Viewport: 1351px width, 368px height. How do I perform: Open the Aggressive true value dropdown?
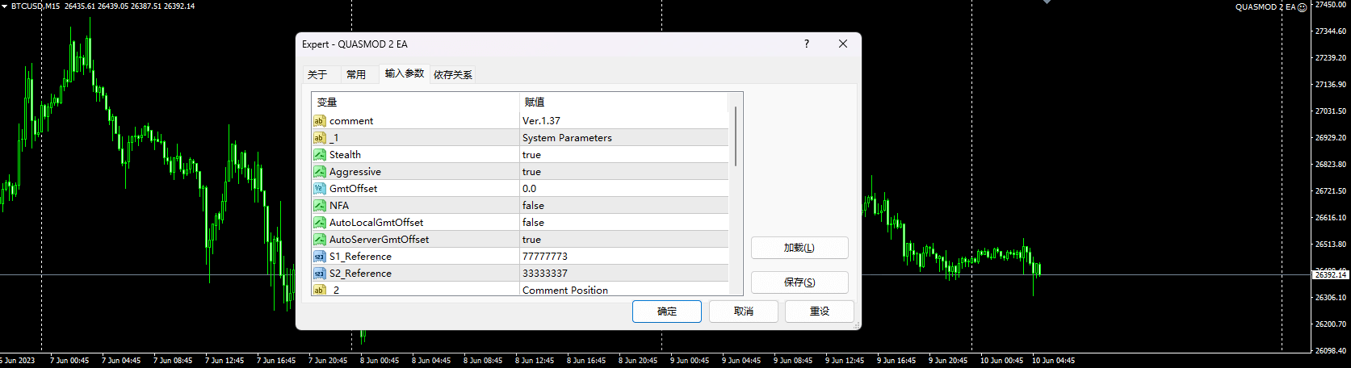[x=531, y=172]
